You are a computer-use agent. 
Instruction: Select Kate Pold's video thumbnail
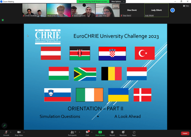point(108,10)
